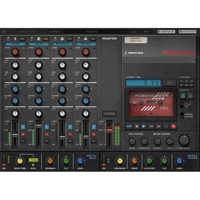Open the hamburger menu icon

pos(4,32)
